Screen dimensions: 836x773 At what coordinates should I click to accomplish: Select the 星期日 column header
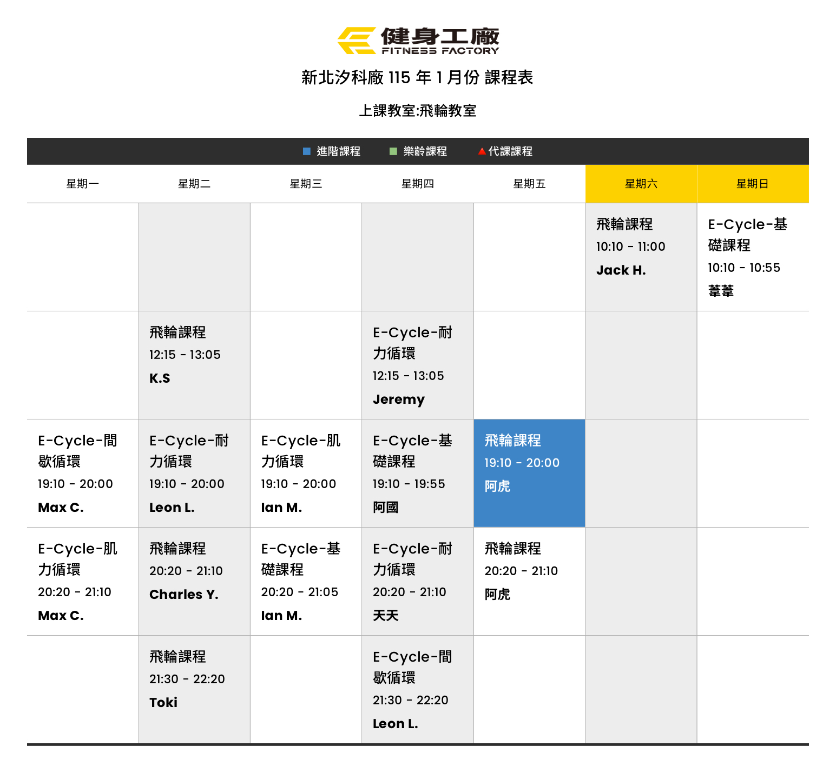click(752, 184)
